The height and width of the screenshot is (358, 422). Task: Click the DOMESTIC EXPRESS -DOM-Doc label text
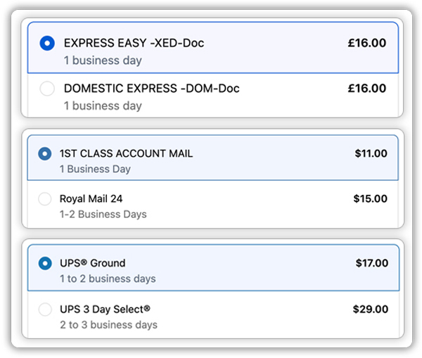pos(151,89)
